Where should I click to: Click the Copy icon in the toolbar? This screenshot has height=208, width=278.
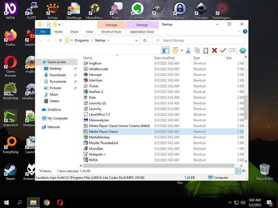[x=197, y=51]
